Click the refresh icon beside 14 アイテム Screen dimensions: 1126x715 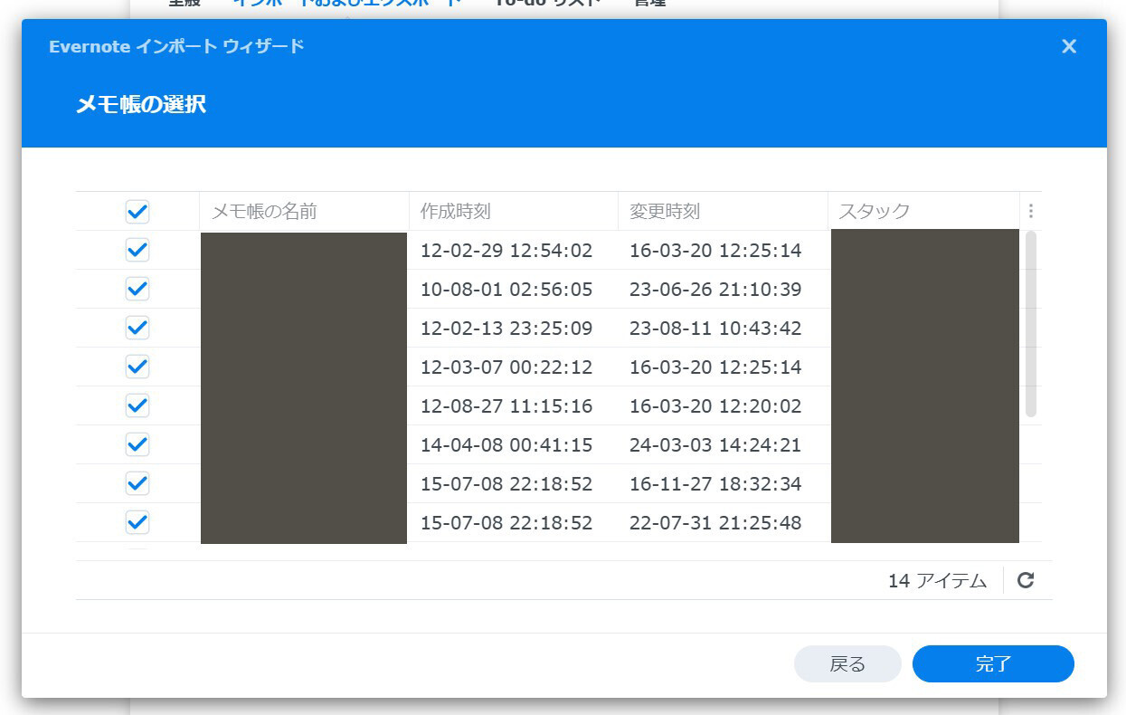[x=1026, y=580]
